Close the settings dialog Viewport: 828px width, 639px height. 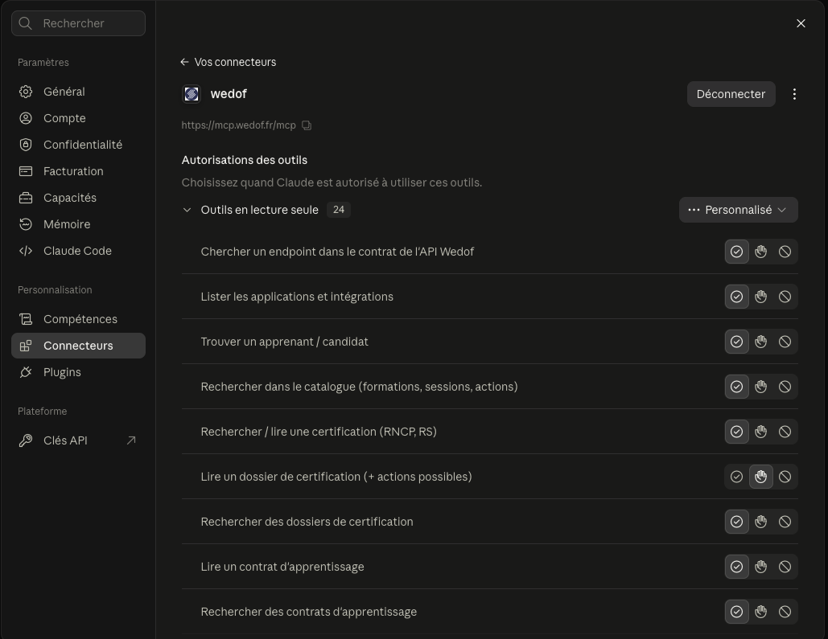801,23
